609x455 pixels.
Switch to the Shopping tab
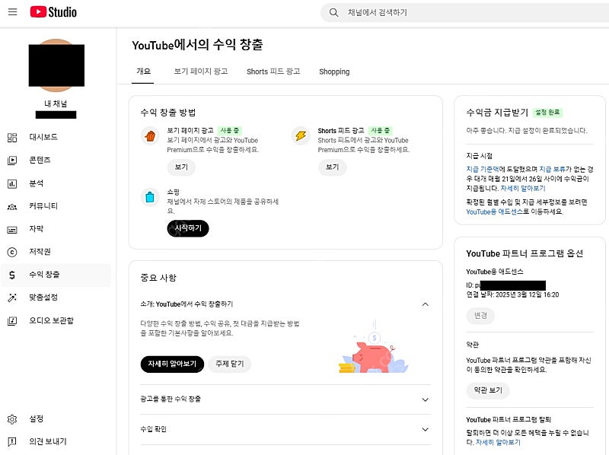pyautogui.click(x=334, y=72)
